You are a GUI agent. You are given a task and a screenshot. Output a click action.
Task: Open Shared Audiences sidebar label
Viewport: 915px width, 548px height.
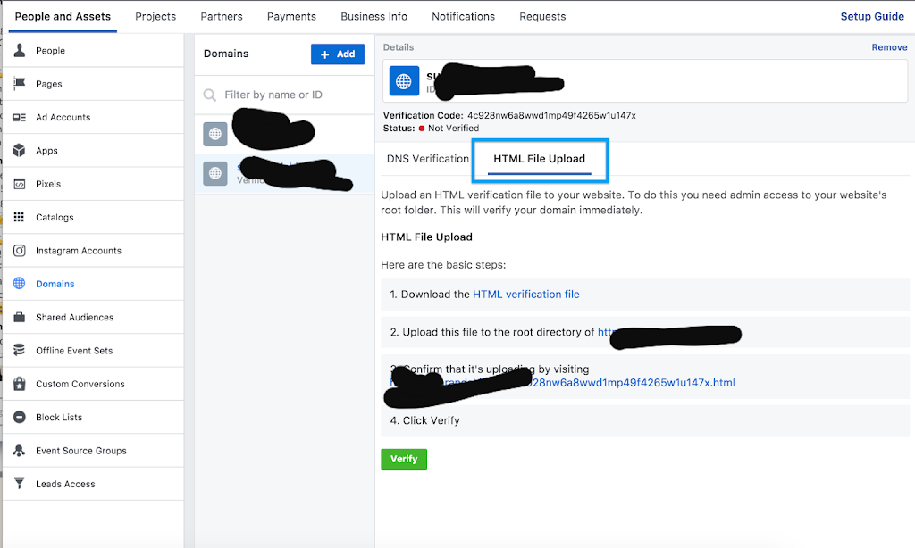(x=75, y=317)
